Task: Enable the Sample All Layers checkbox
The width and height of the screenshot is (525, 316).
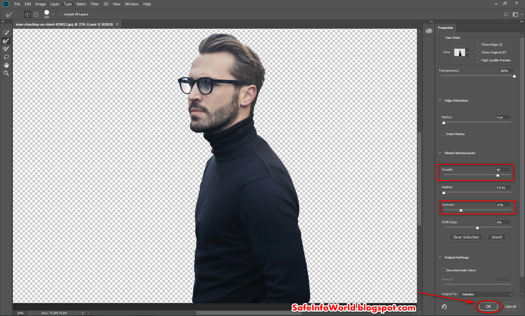Action: (61, 14)
